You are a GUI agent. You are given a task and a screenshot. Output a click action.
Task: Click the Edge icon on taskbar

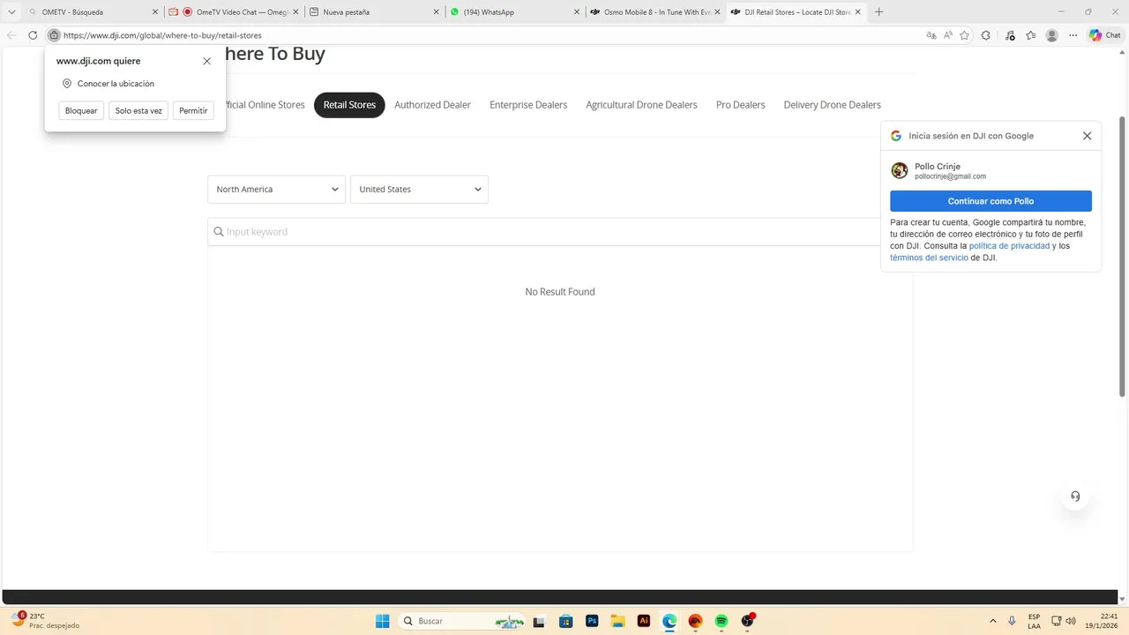[x=669, y=621]
